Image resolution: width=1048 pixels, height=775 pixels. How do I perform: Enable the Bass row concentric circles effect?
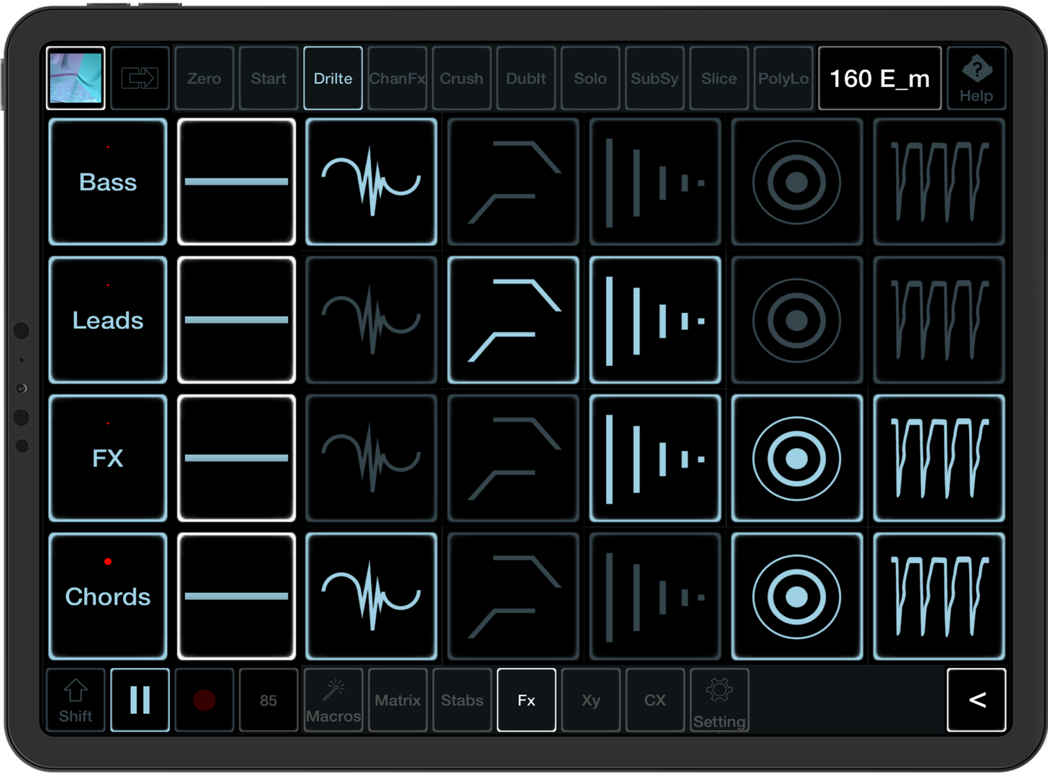click(797, 182)
